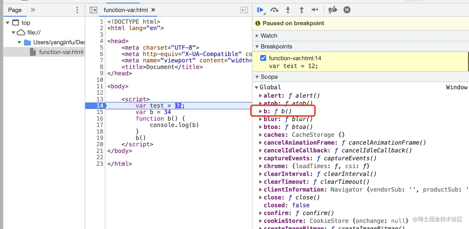Screen dimensions: 469x229
Task: Expand the cookieStore entry
Action: 261,221
